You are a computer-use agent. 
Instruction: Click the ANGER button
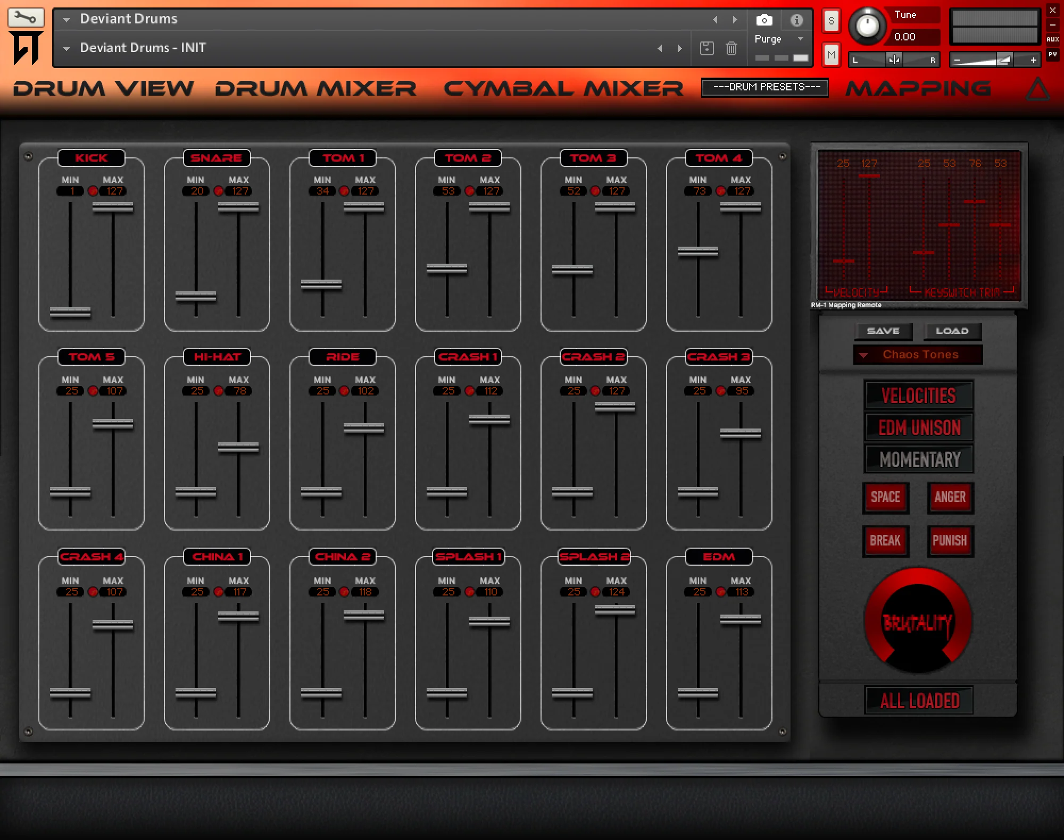click(950, 498)
